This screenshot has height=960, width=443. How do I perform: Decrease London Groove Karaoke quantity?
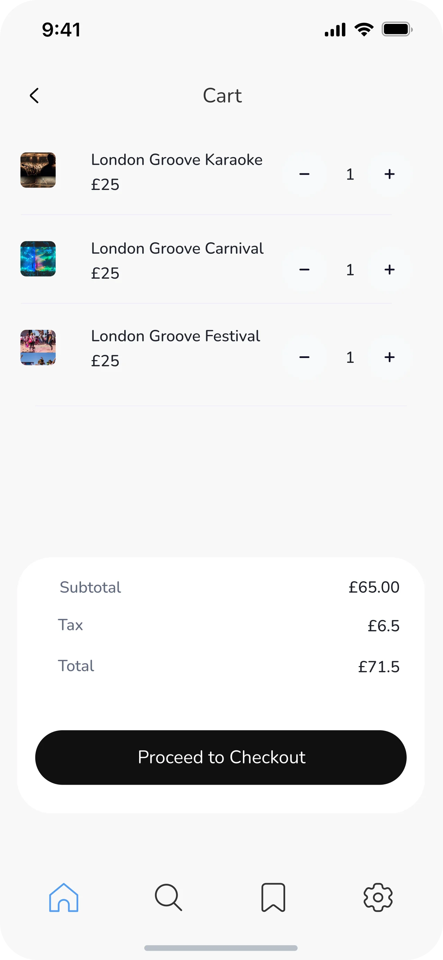(304, 174)
